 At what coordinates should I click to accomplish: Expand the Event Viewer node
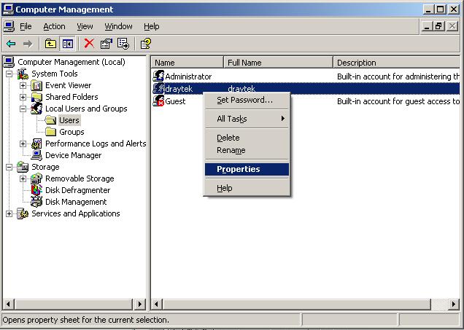tap(23, 85)
